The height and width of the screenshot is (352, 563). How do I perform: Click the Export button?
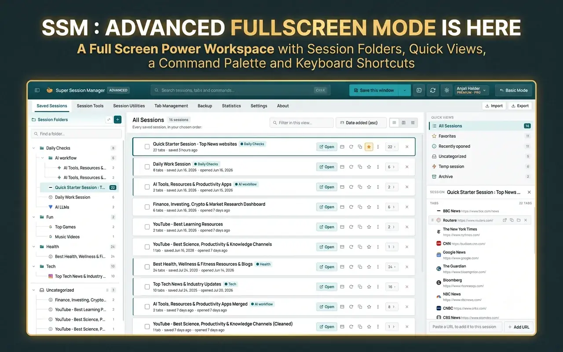(x=520, y=106)
